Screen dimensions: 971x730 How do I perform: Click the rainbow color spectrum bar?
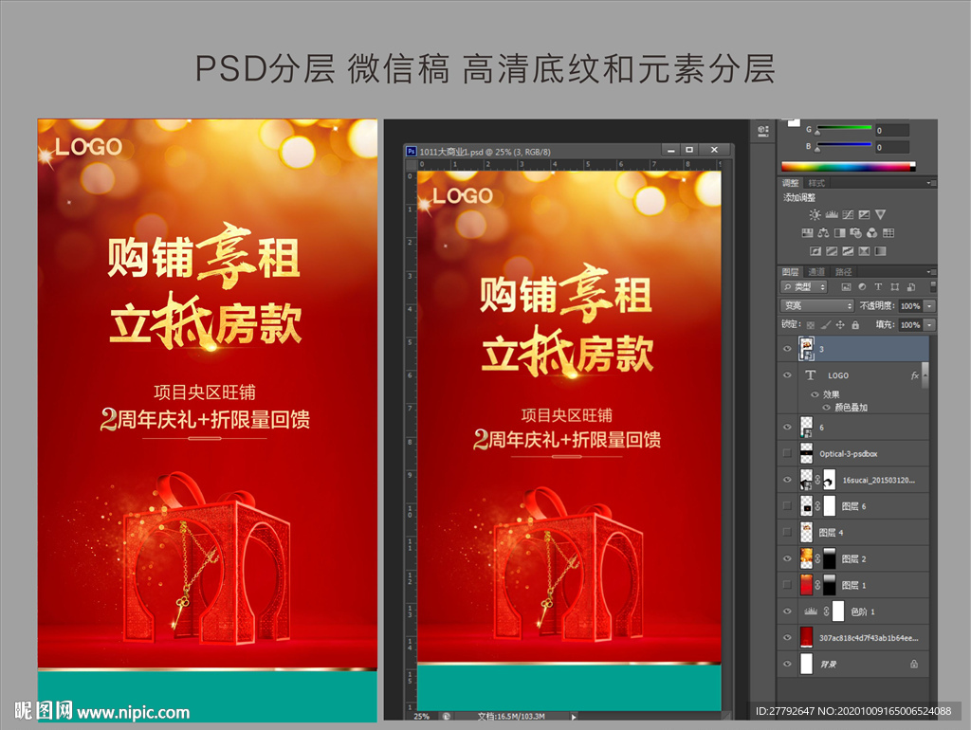tap(846, 167)
